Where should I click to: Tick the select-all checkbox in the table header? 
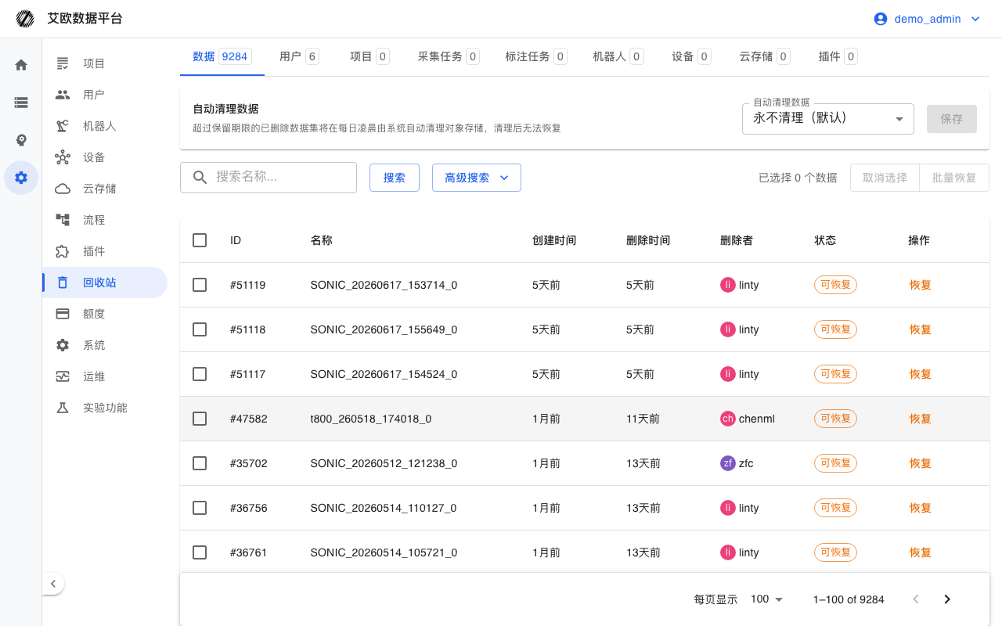click(x=200, y=240)
